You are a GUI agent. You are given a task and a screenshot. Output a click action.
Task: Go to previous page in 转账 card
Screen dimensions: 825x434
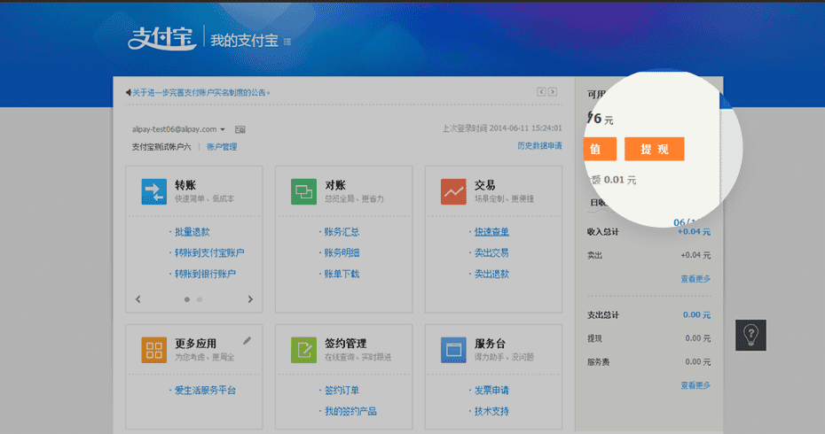tap(138, 299)
